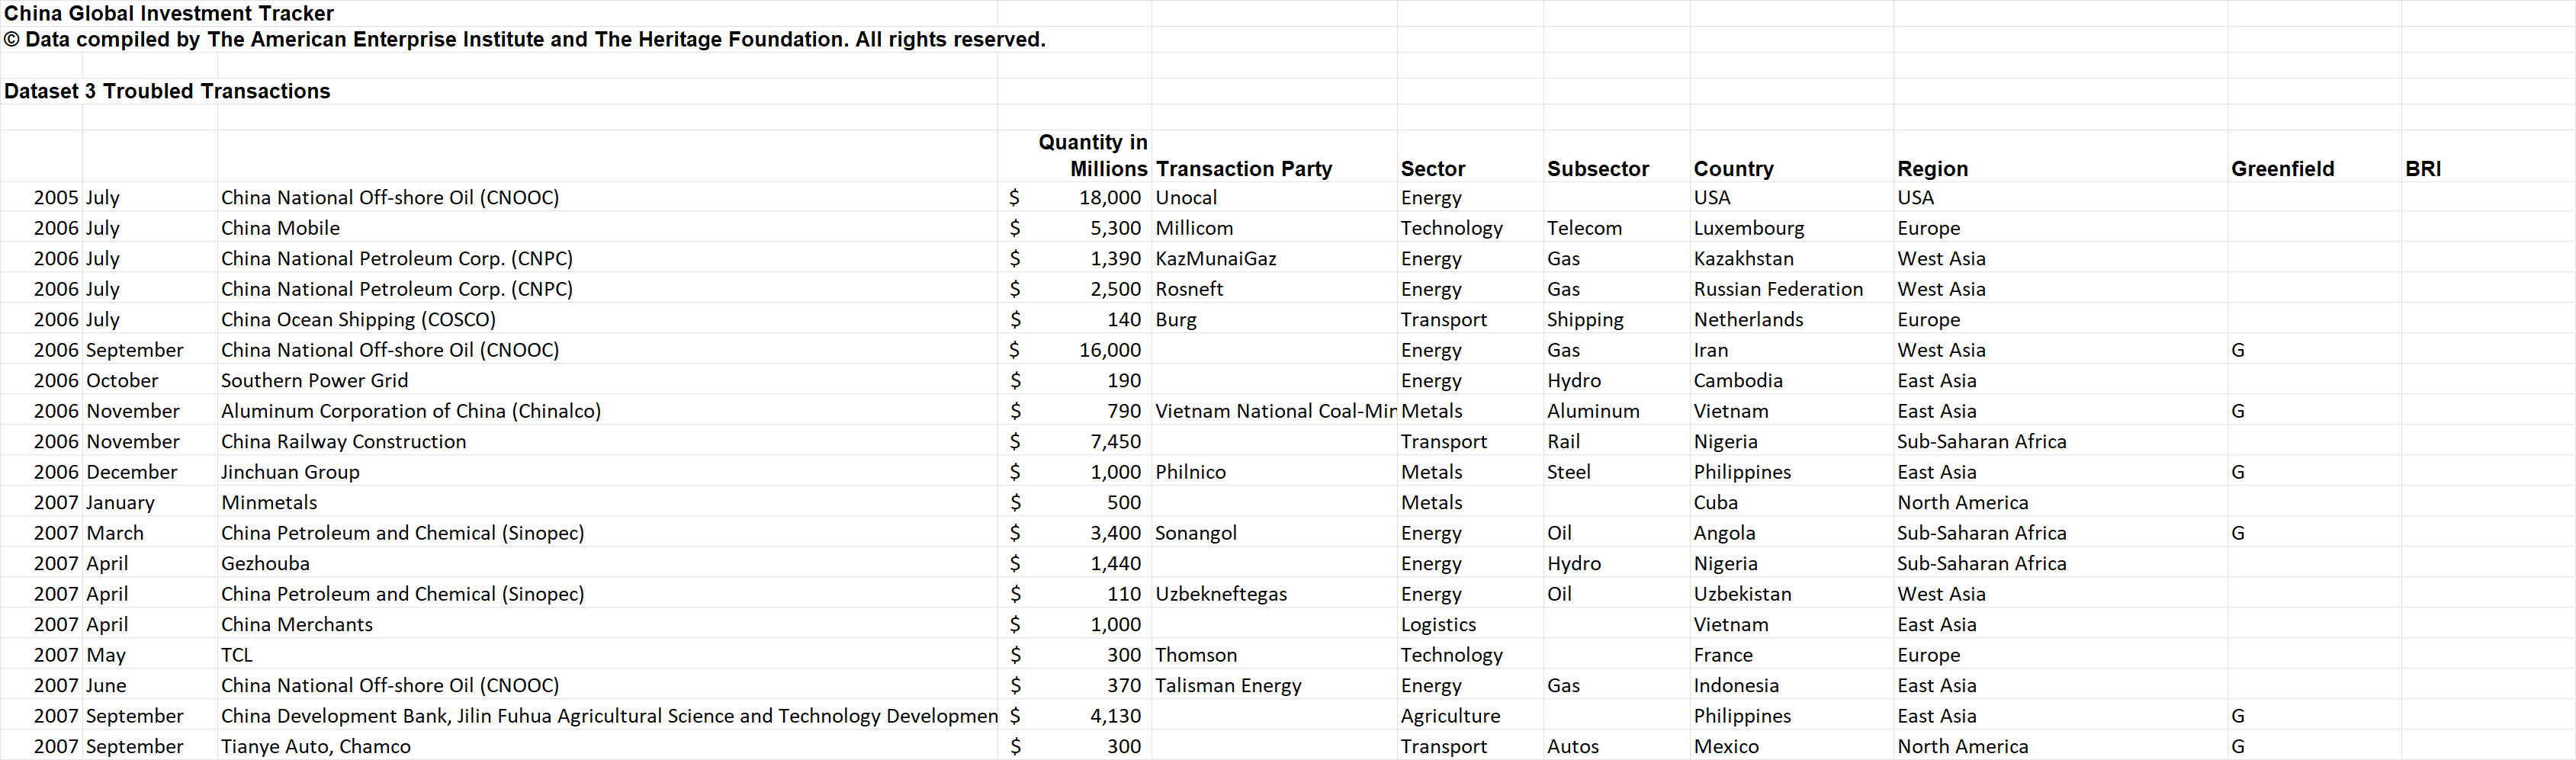2576x760 pixels.
Task: Click the "Subsector" header cell
Action: click(x=1597, y=168)
